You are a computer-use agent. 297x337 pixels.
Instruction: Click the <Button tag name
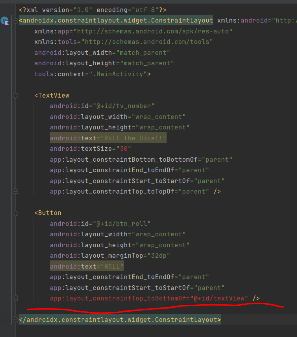coord(48,213)
